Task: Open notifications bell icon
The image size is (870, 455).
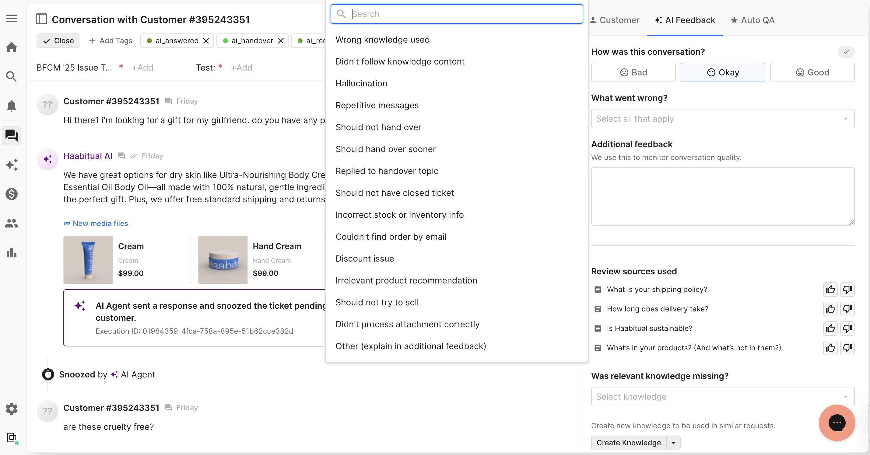Action: pyautogui.click(x=12, y=106)
